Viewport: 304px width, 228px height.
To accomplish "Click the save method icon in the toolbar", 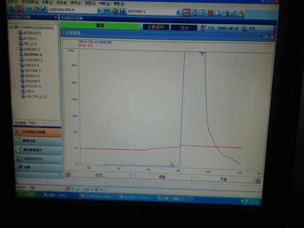I will point(44,9).
